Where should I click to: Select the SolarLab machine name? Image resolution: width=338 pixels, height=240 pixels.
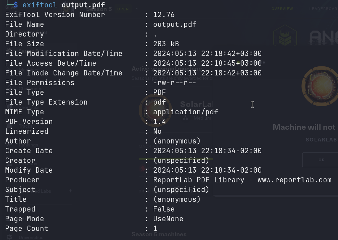pos(196,105)
